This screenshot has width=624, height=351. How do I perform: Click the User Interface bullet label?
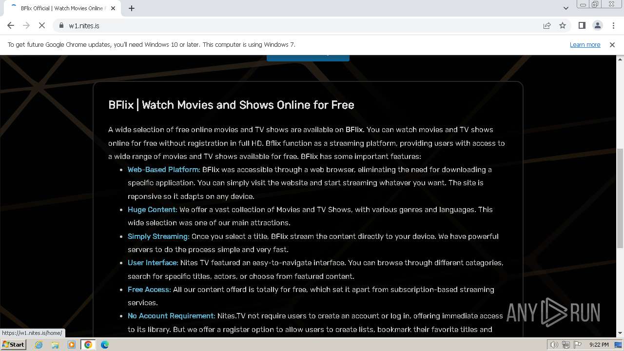click(x=153, y=263)
